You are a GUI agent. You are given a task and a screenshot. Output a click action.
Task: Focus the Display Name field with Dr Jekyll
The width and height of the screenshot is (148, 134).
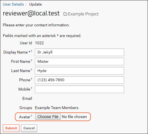click(x=79, y=52)
